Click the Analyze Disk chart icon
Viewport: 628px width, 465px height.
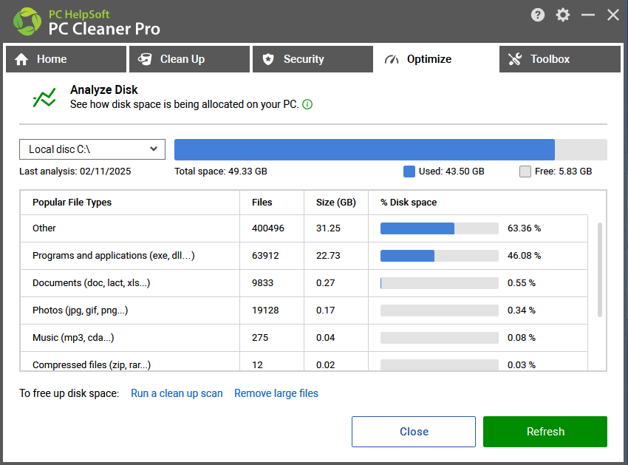(x=44, y=98)
